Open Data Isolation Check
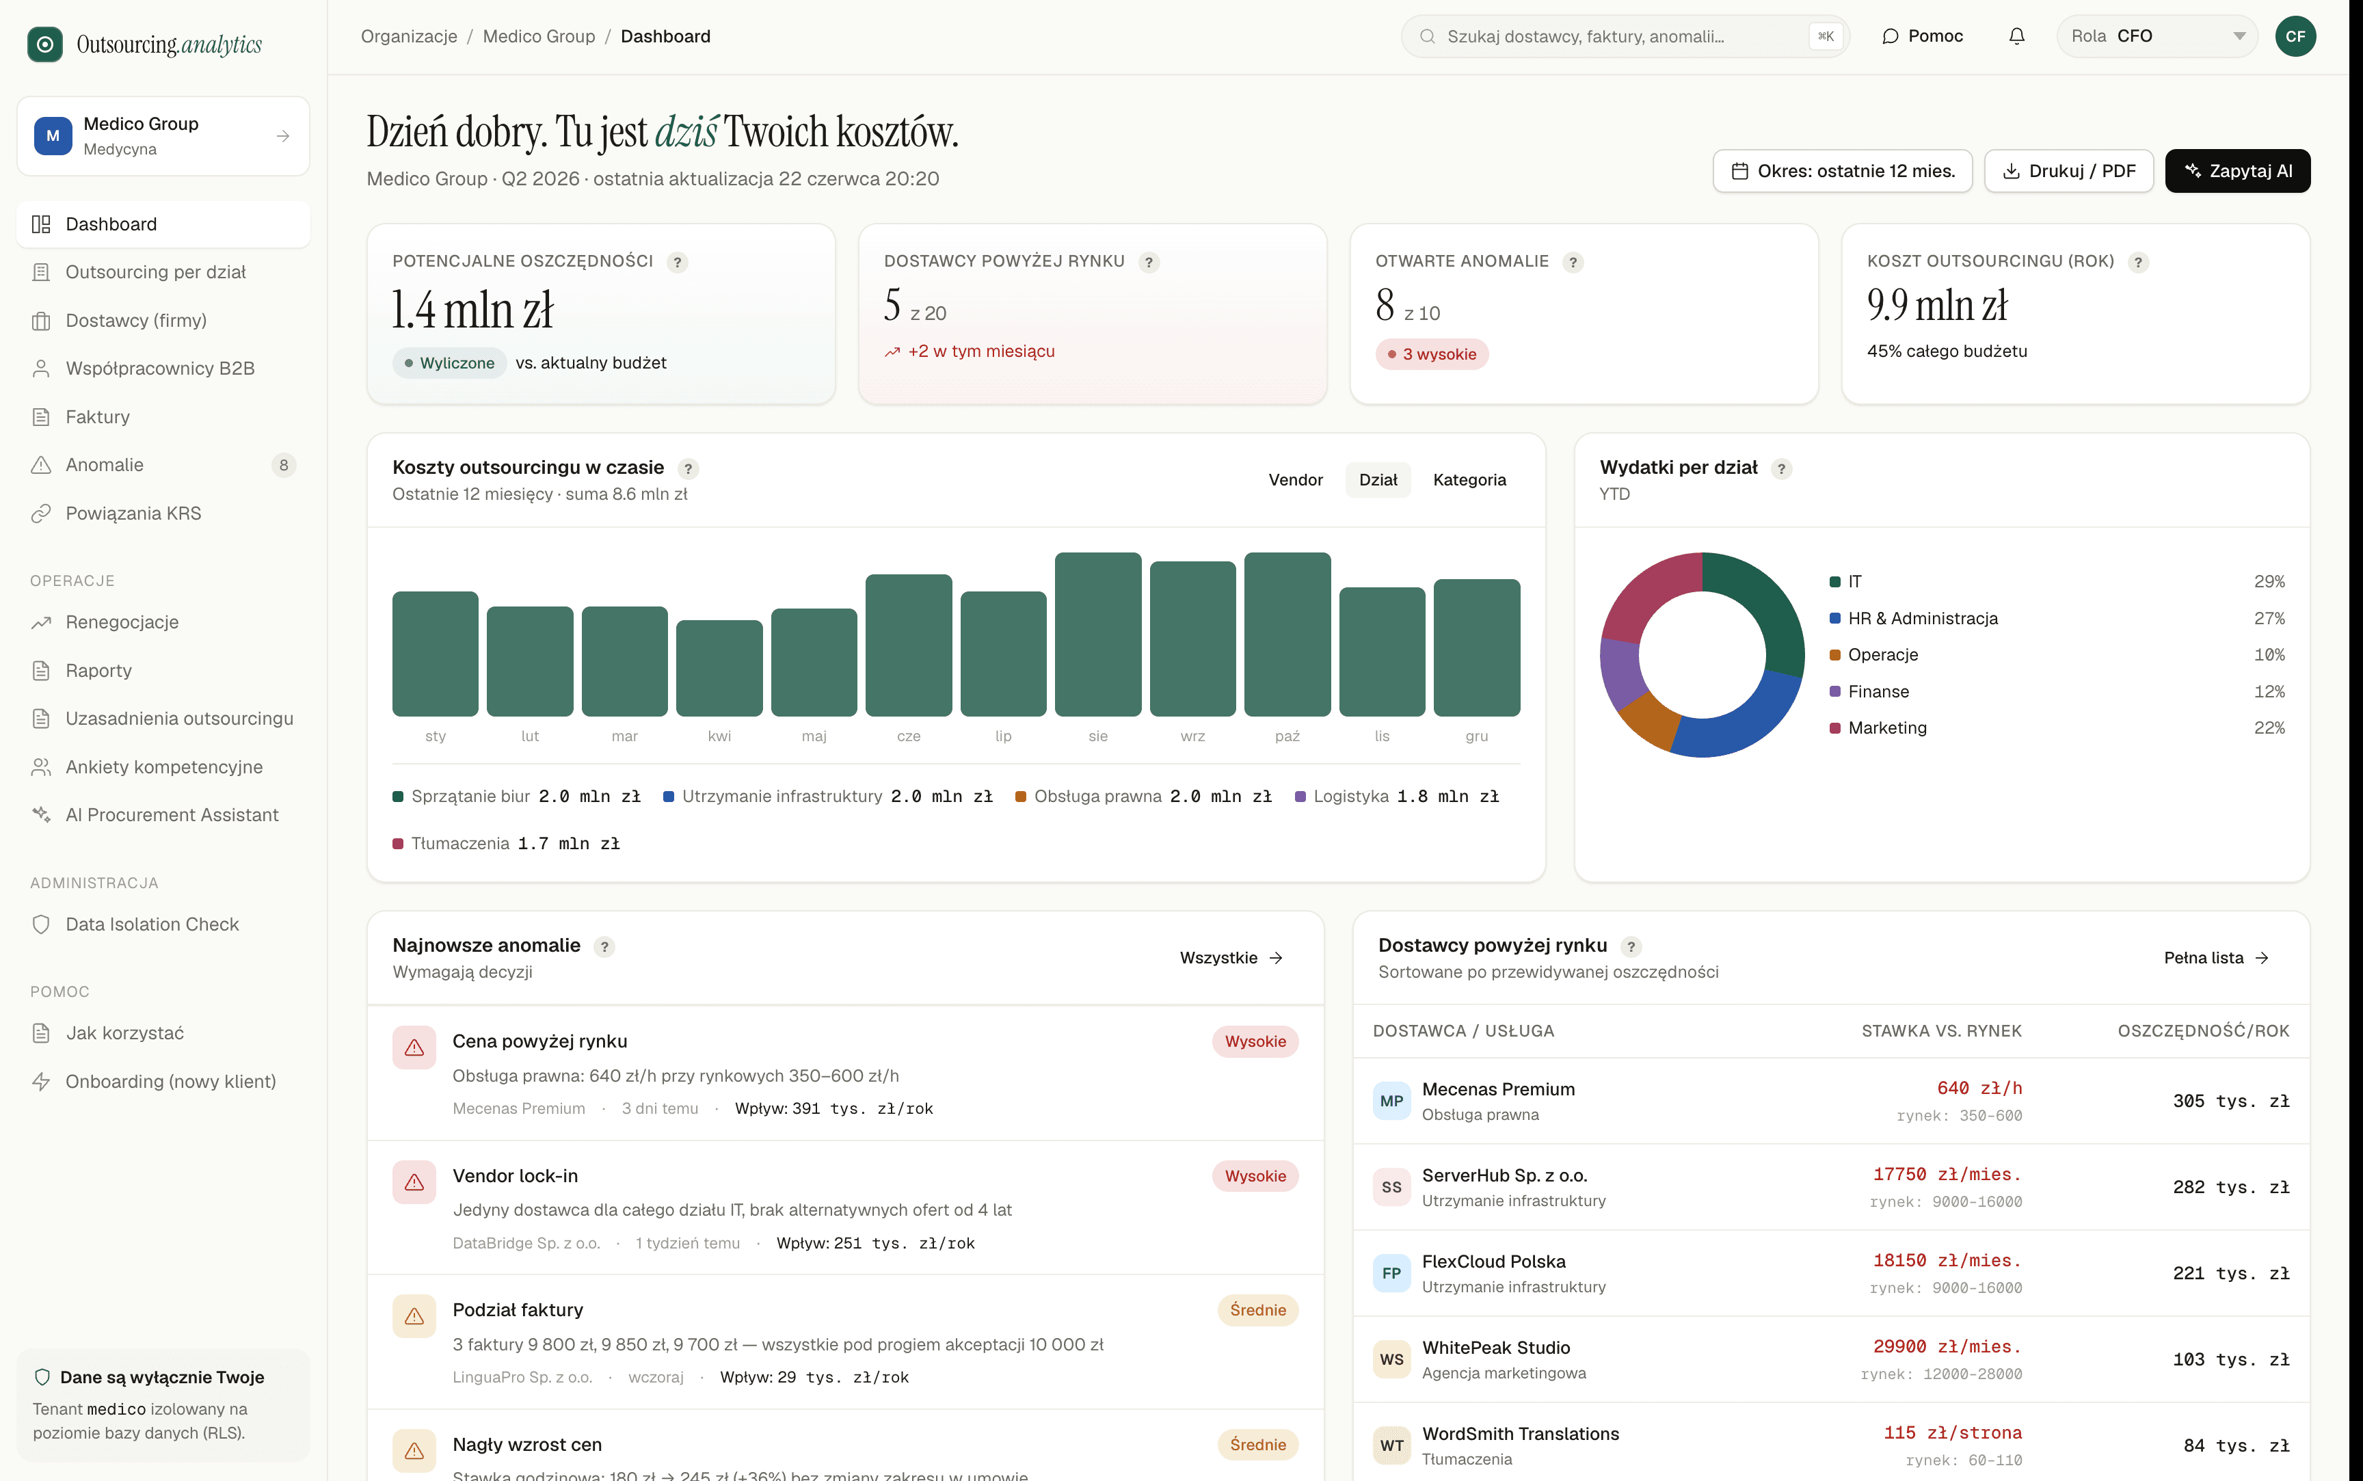The height and width of the screenshot is (1481, 2363). point(163,924)
